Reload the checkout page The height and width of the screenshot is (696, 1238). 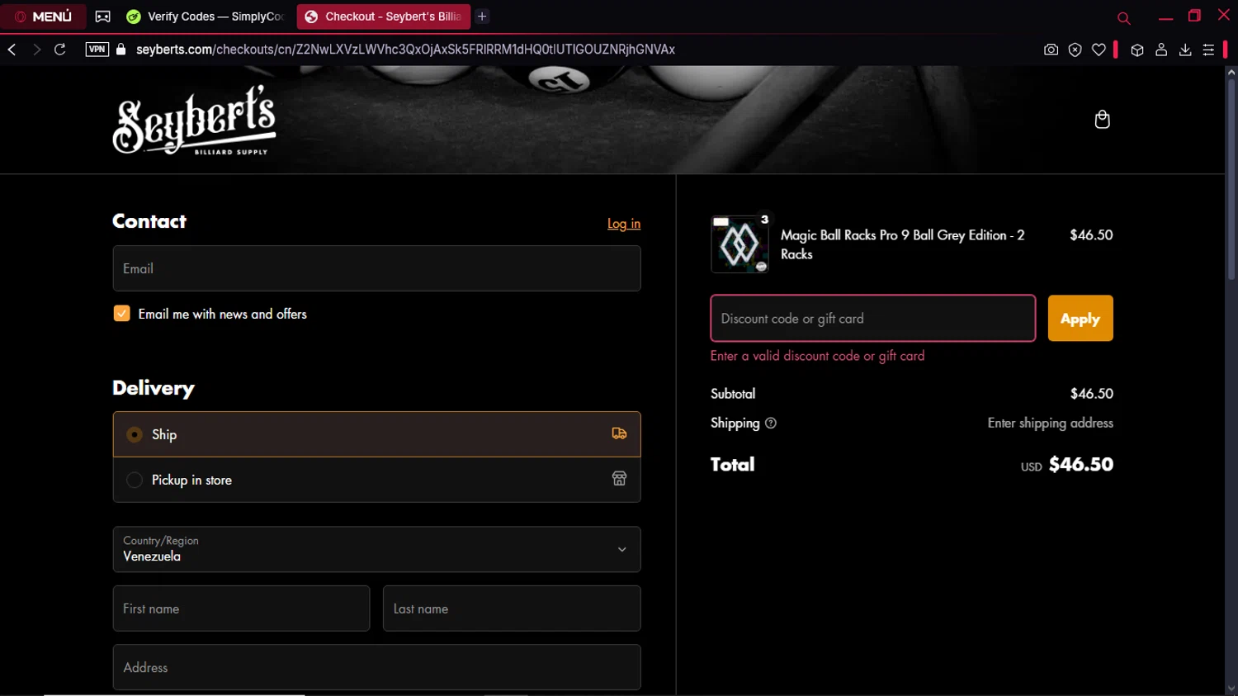click(60, 50)
